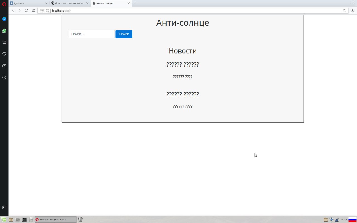
Task: Bookmark this page with the heart icon
Action: point(344,11)
